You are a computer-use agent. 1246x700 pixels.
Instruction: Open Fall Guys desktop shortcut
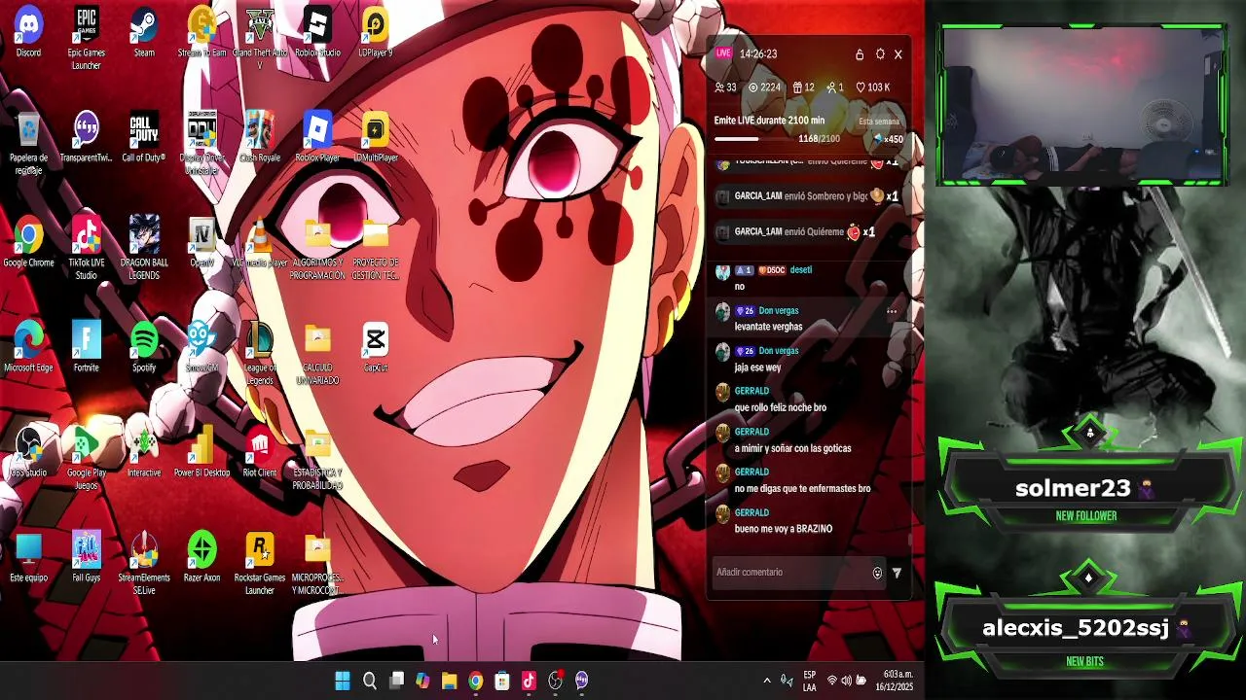click(x=86, y=556)
